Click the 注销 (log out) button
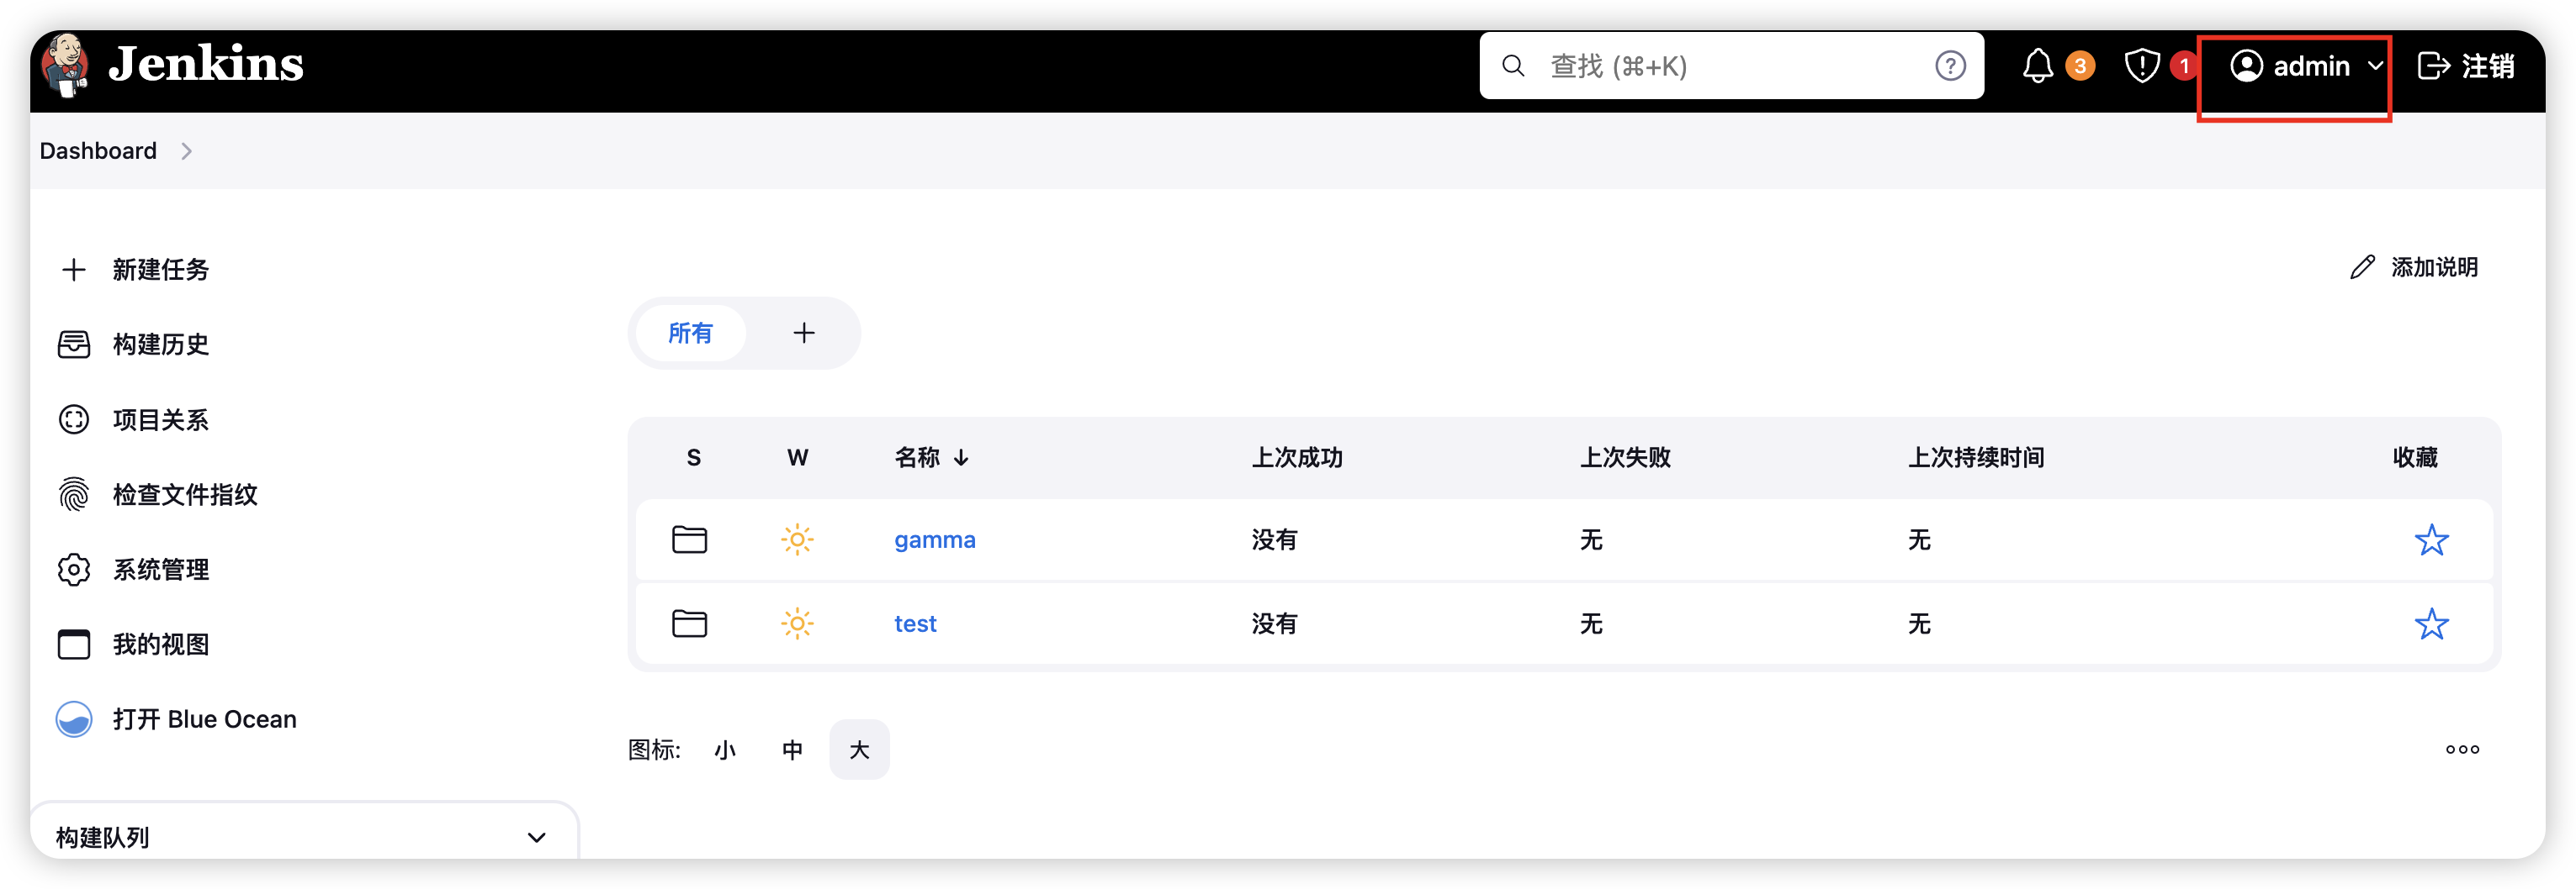This screenshot has width=2576, height=889. tap(2465, 66)
